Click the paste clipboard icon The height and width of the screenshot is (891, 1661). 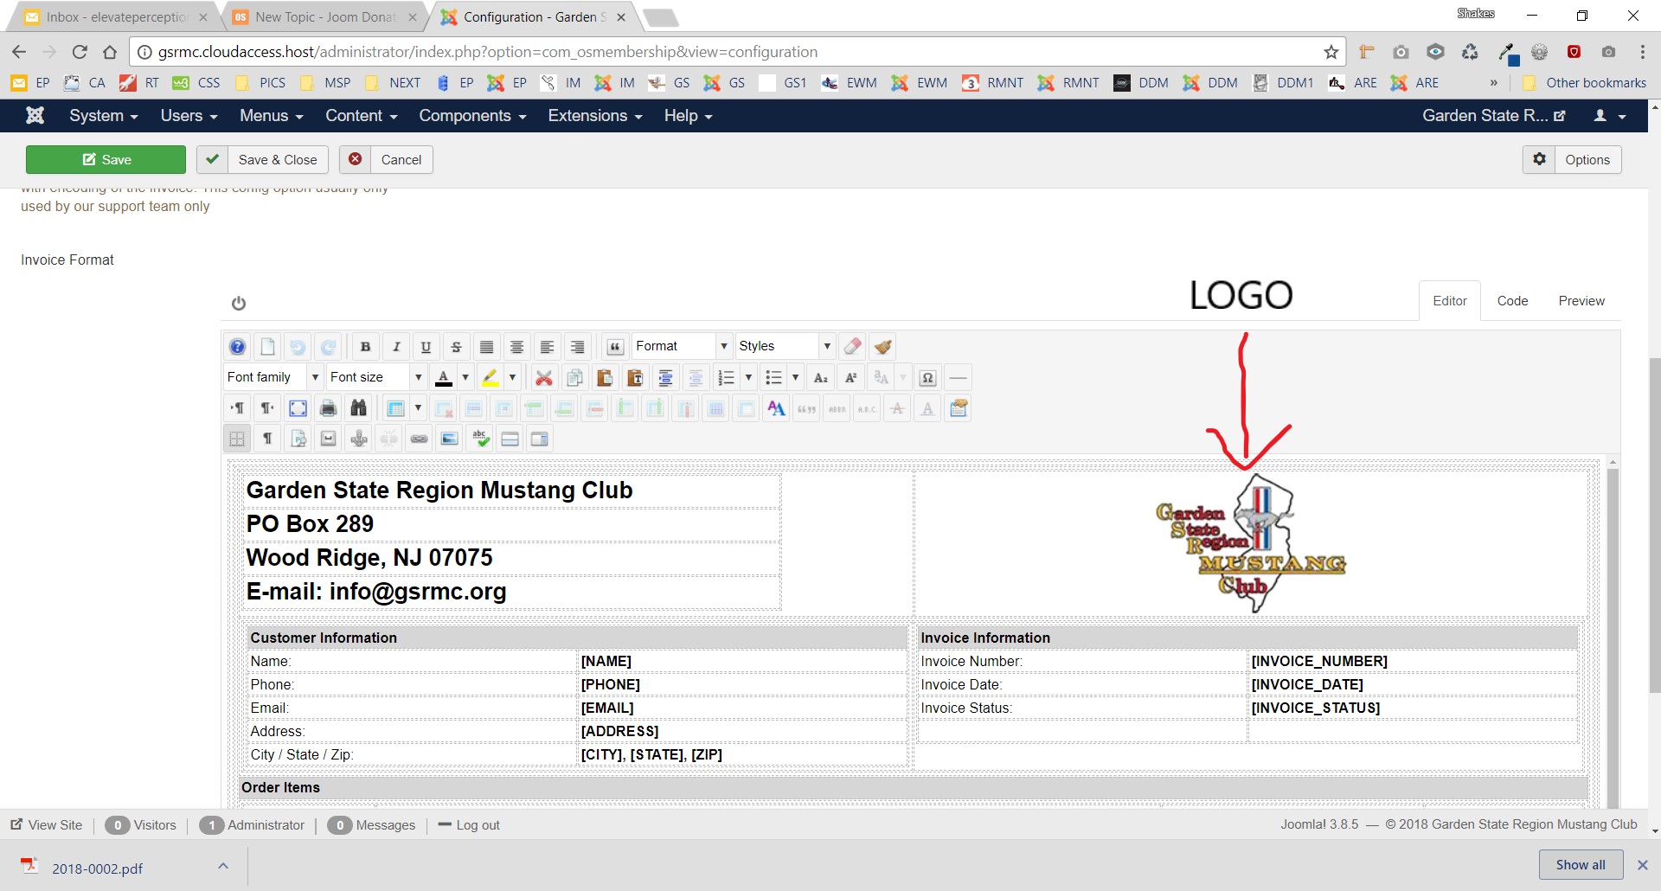pyautogui.click(x=605, y=378)
